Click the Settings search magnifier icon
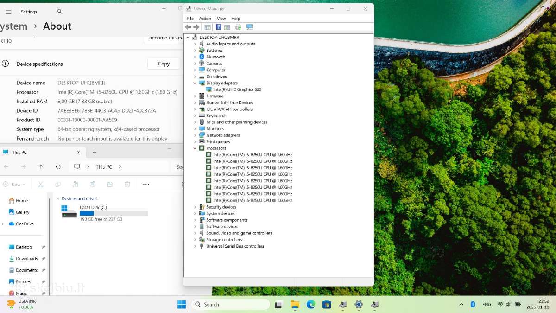 (x=60, y=12)
